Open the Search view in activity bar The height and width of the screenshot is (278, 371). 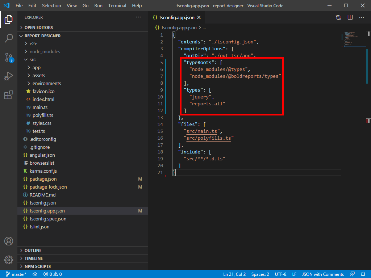pyautogui.click(x=9, y=38)
